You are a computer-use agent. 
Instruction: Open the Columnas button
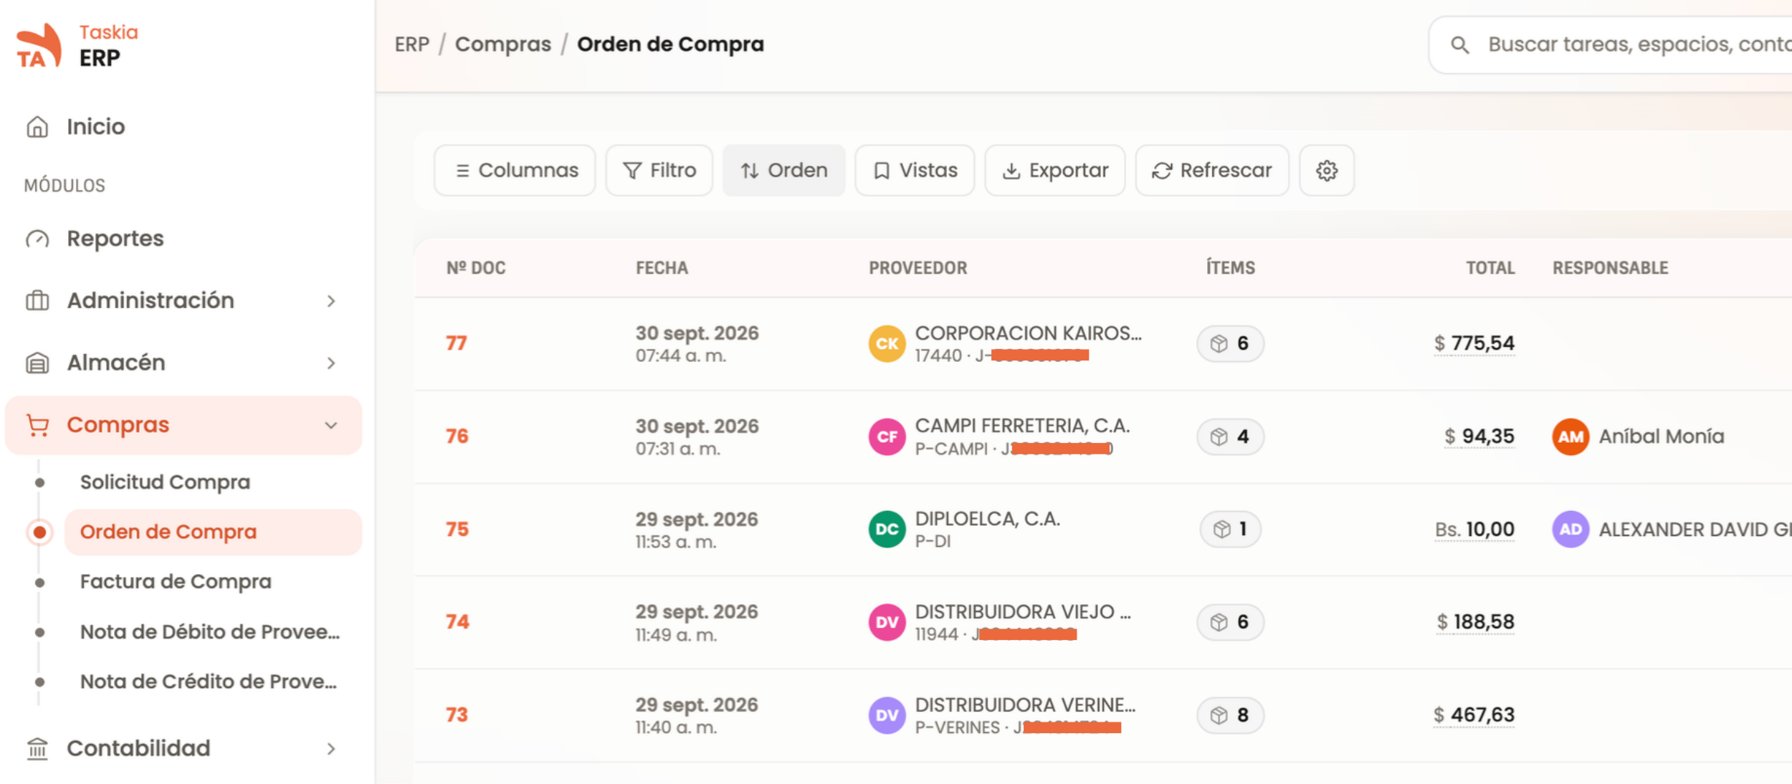point(515,171)
